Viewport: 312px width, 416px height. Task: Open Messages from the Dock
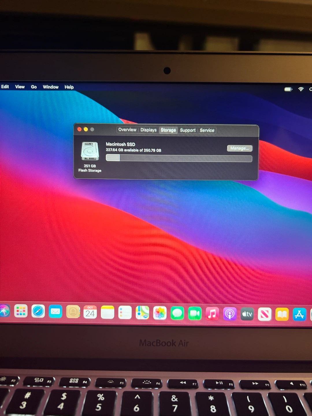(177, 313)
